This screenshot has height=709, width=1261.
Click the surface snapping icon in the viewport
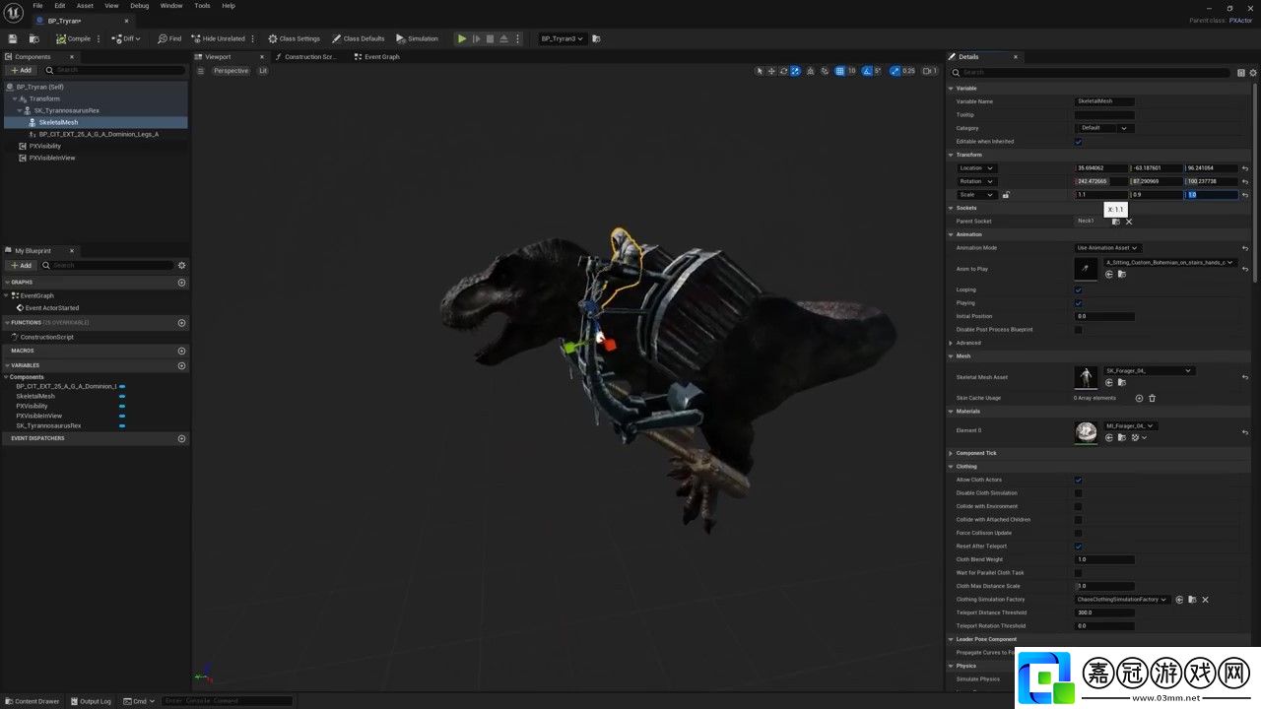coord(825,71)
